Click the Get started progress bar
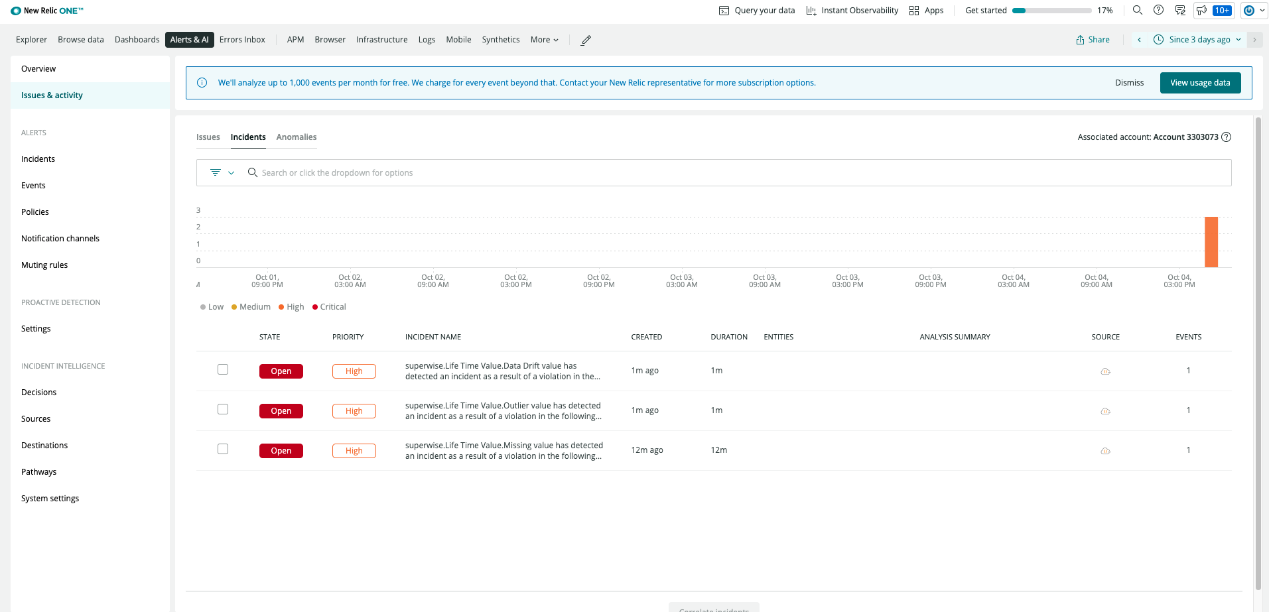Image resolution: width=1269 pixels, height=612 pixels. [1052, 11]
